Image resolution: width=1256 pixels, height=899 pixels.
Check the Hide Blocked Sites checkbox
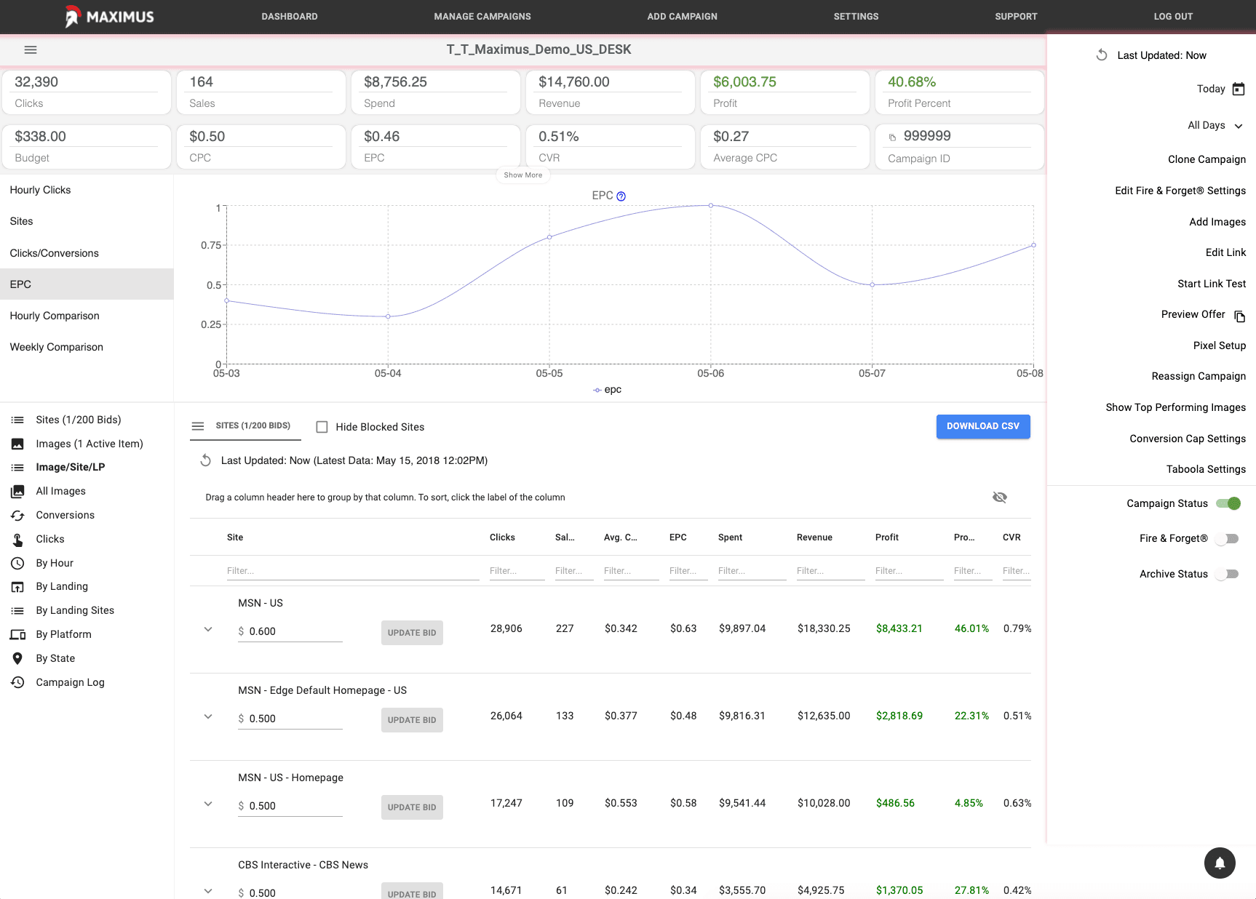point(322,427)
